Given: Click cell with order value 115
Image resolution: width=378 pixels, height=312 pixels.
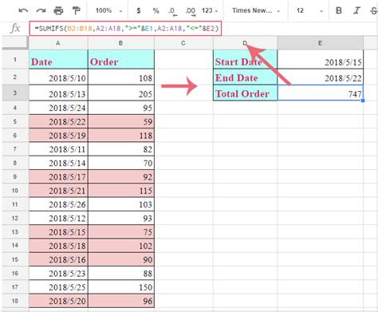Looking at the screenshot, I should 121,191.
